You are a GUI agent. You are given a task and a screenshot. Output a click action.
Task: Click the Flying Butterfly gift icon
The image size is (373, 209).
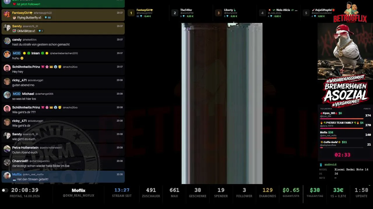click(x=14, y=18)
